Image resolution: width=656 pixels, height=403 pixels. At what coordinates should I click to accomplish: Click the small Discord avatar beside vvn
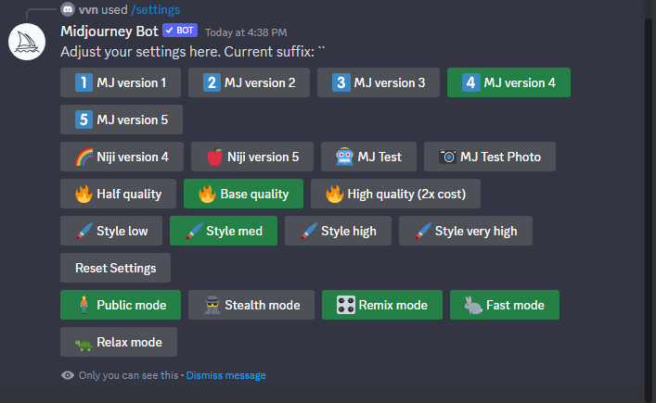tap(68, 9)
